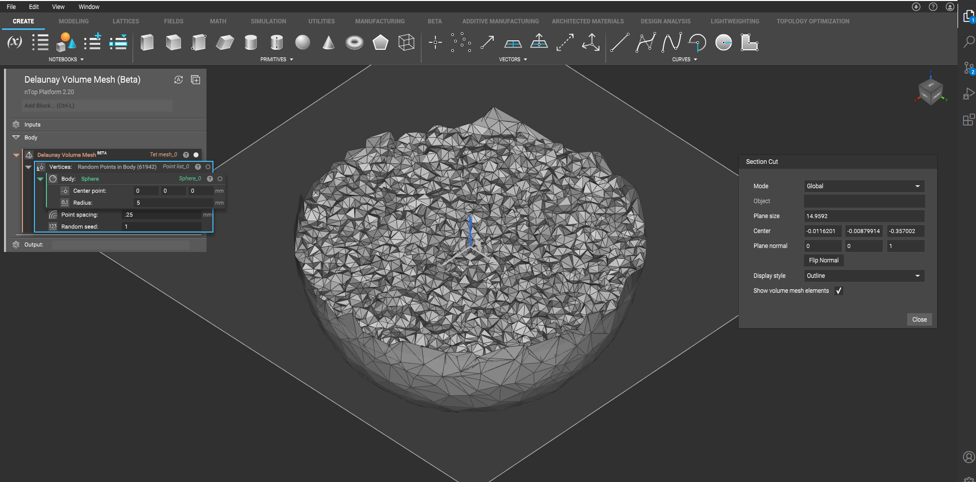
Task: Switch to the LATTICES tab
Action: coord(126,21)
